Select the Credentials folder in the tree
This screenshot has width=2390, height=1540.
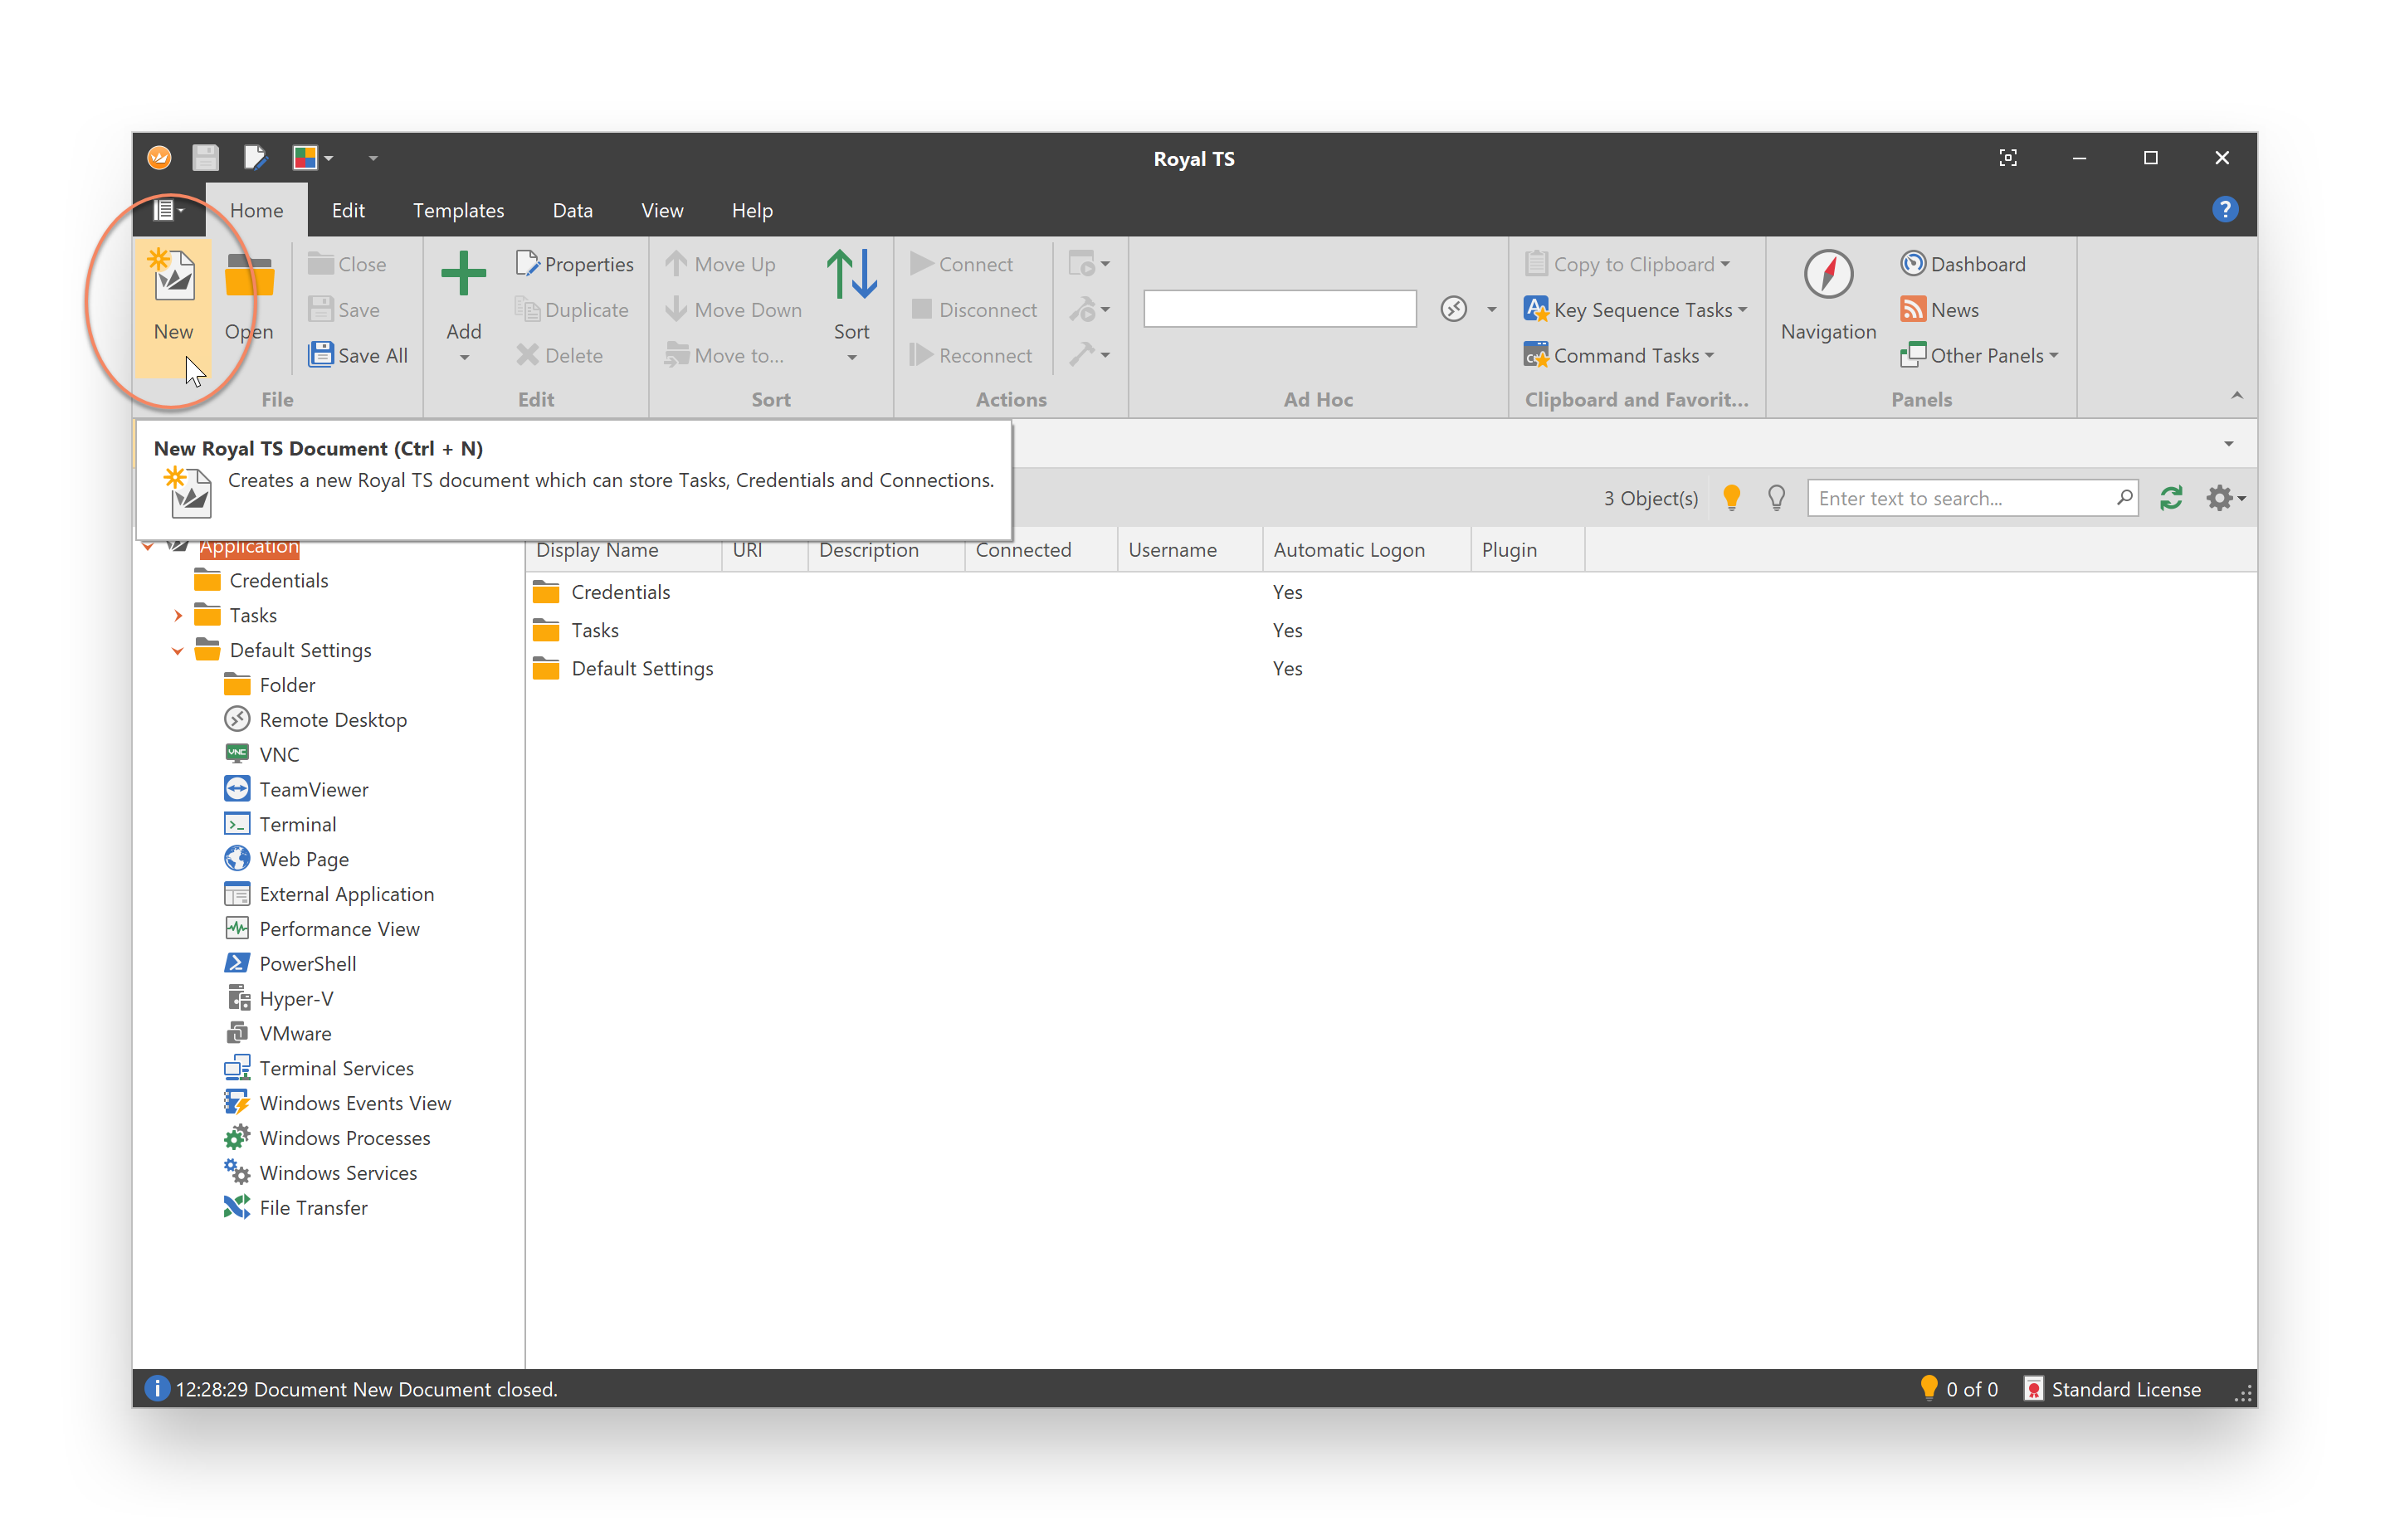(261, 581)
